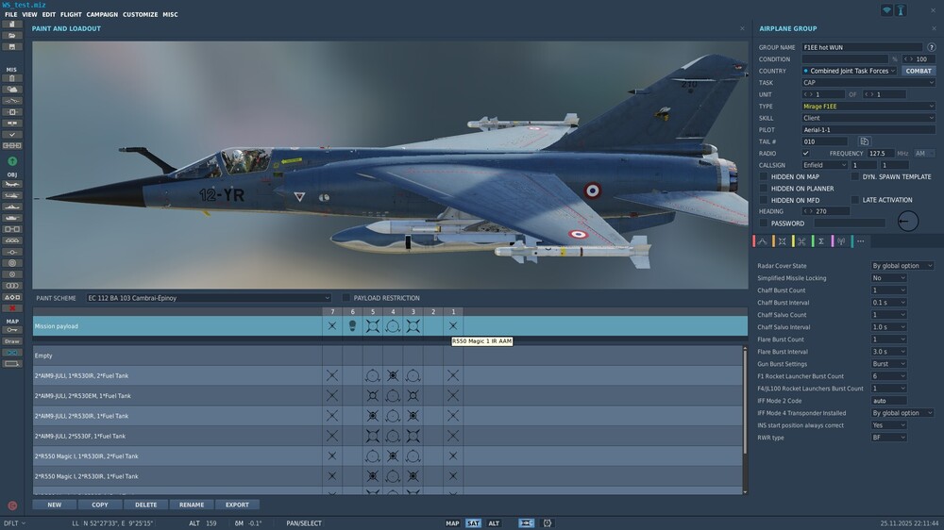Enable the Payload Restriction checkbox
The width and height of the screenshot is (944, 530).
pyautogui.click(x=346, y=298)
